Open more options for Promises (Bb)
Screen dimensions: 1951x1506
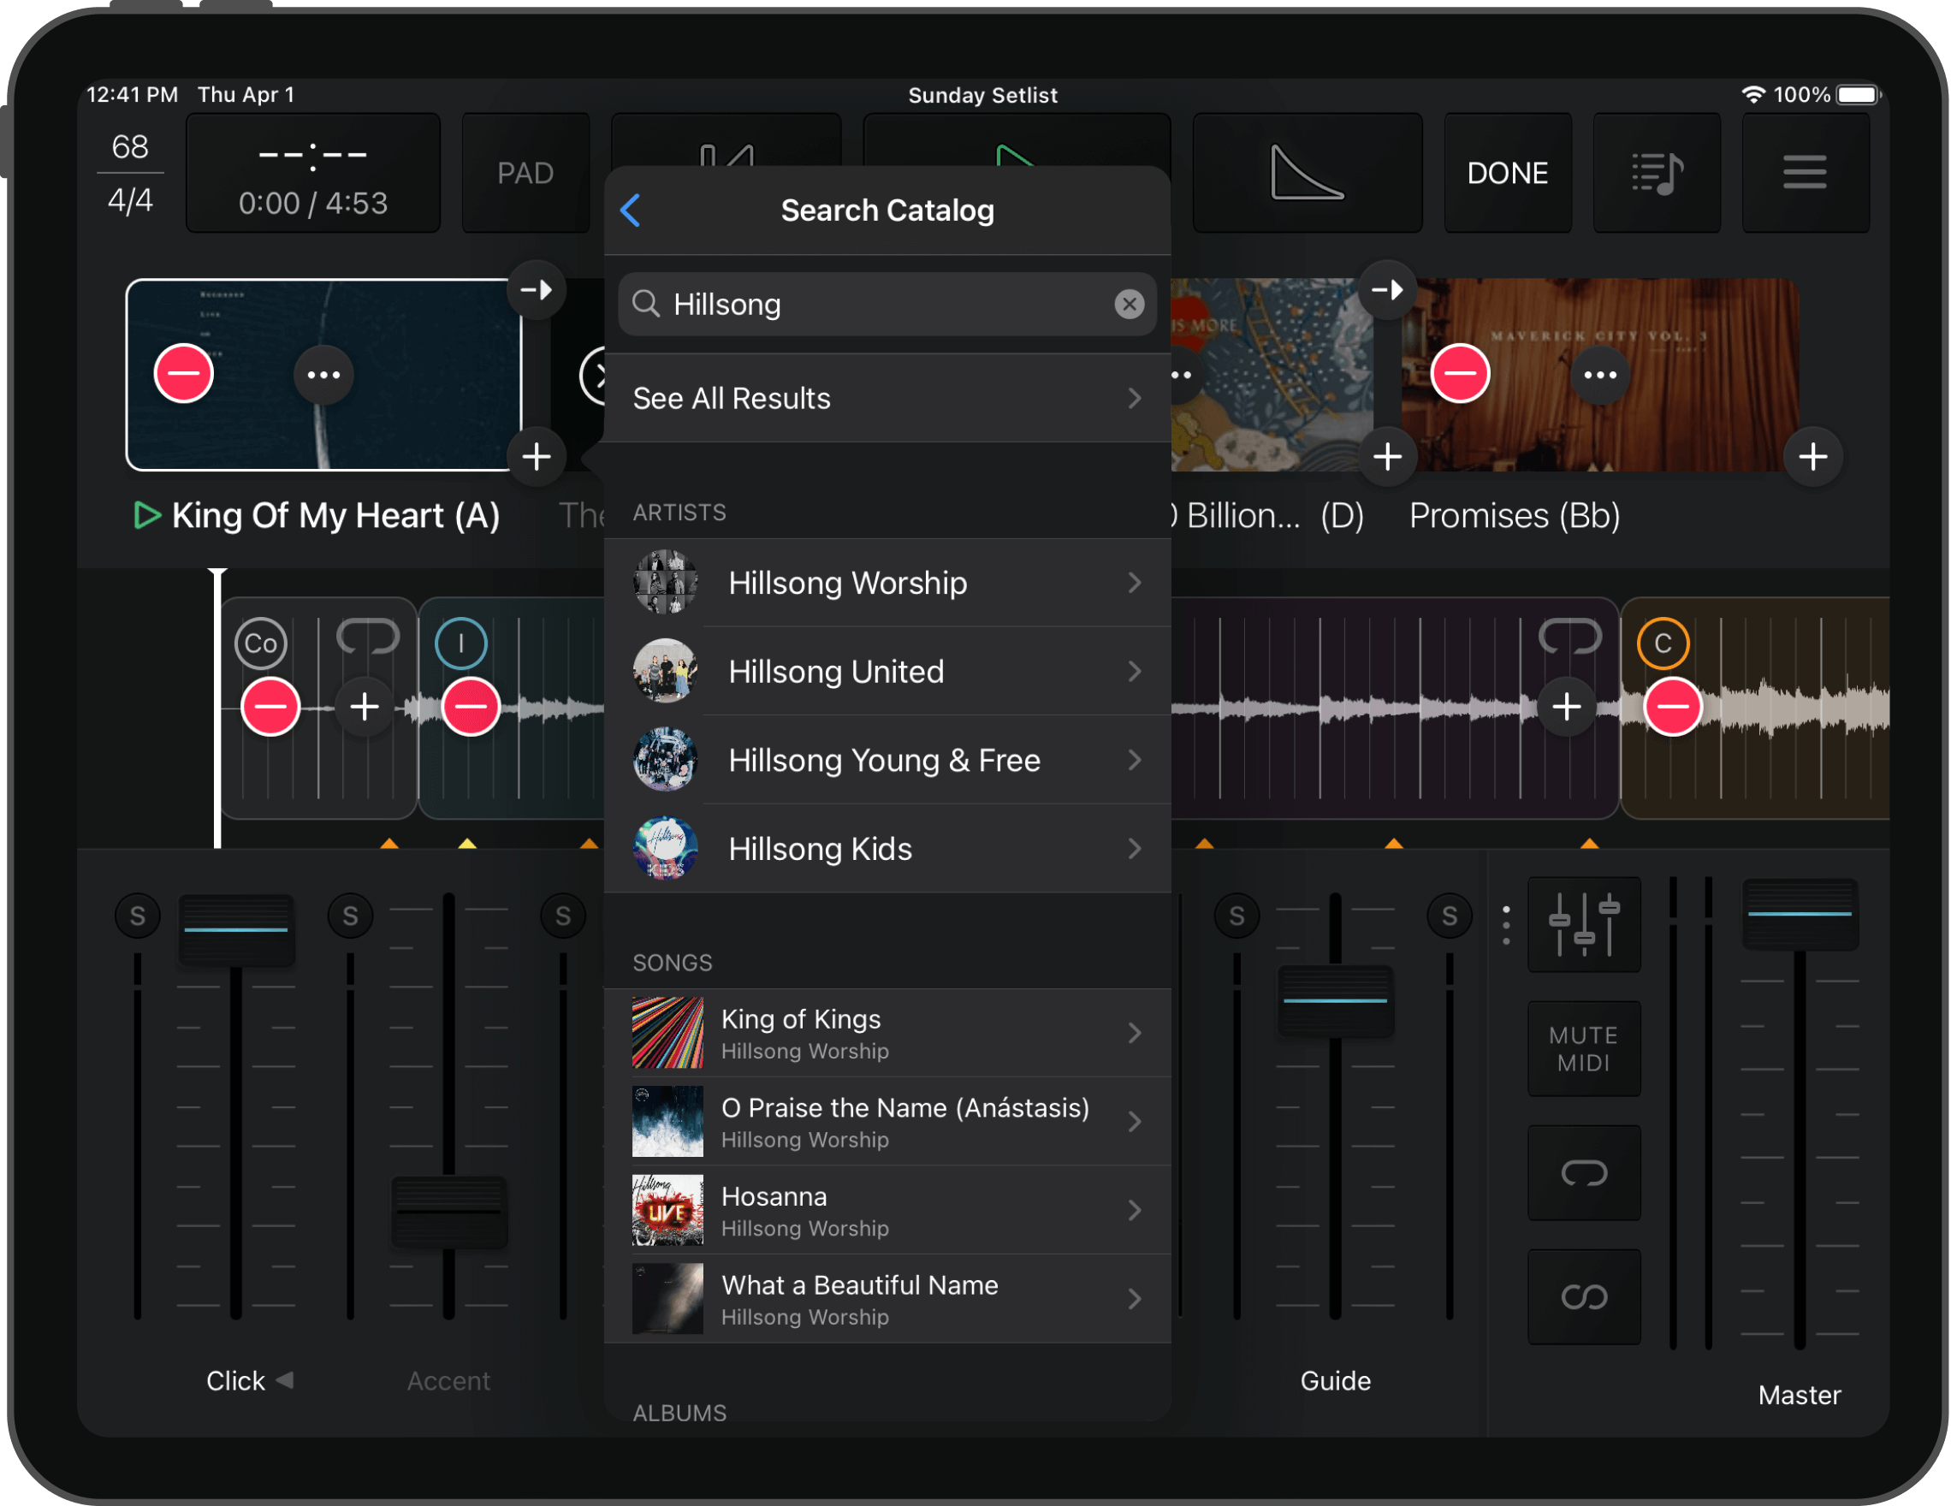click(x=1599, y=374)
